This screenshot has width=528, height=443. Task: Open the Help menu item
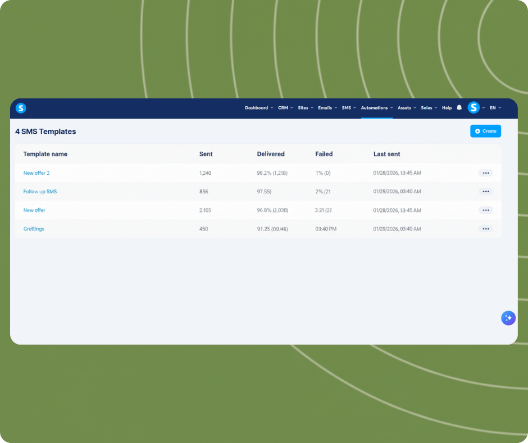447,108
